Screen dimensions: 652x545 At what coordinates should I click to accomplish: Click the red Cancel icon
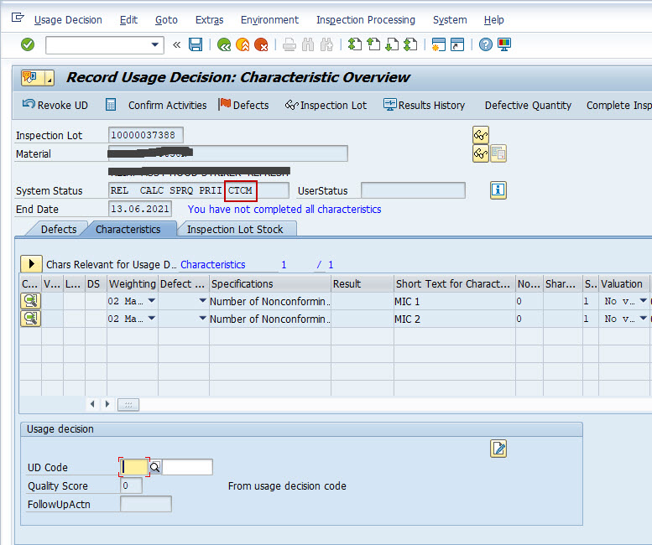[x=261, y=44]
